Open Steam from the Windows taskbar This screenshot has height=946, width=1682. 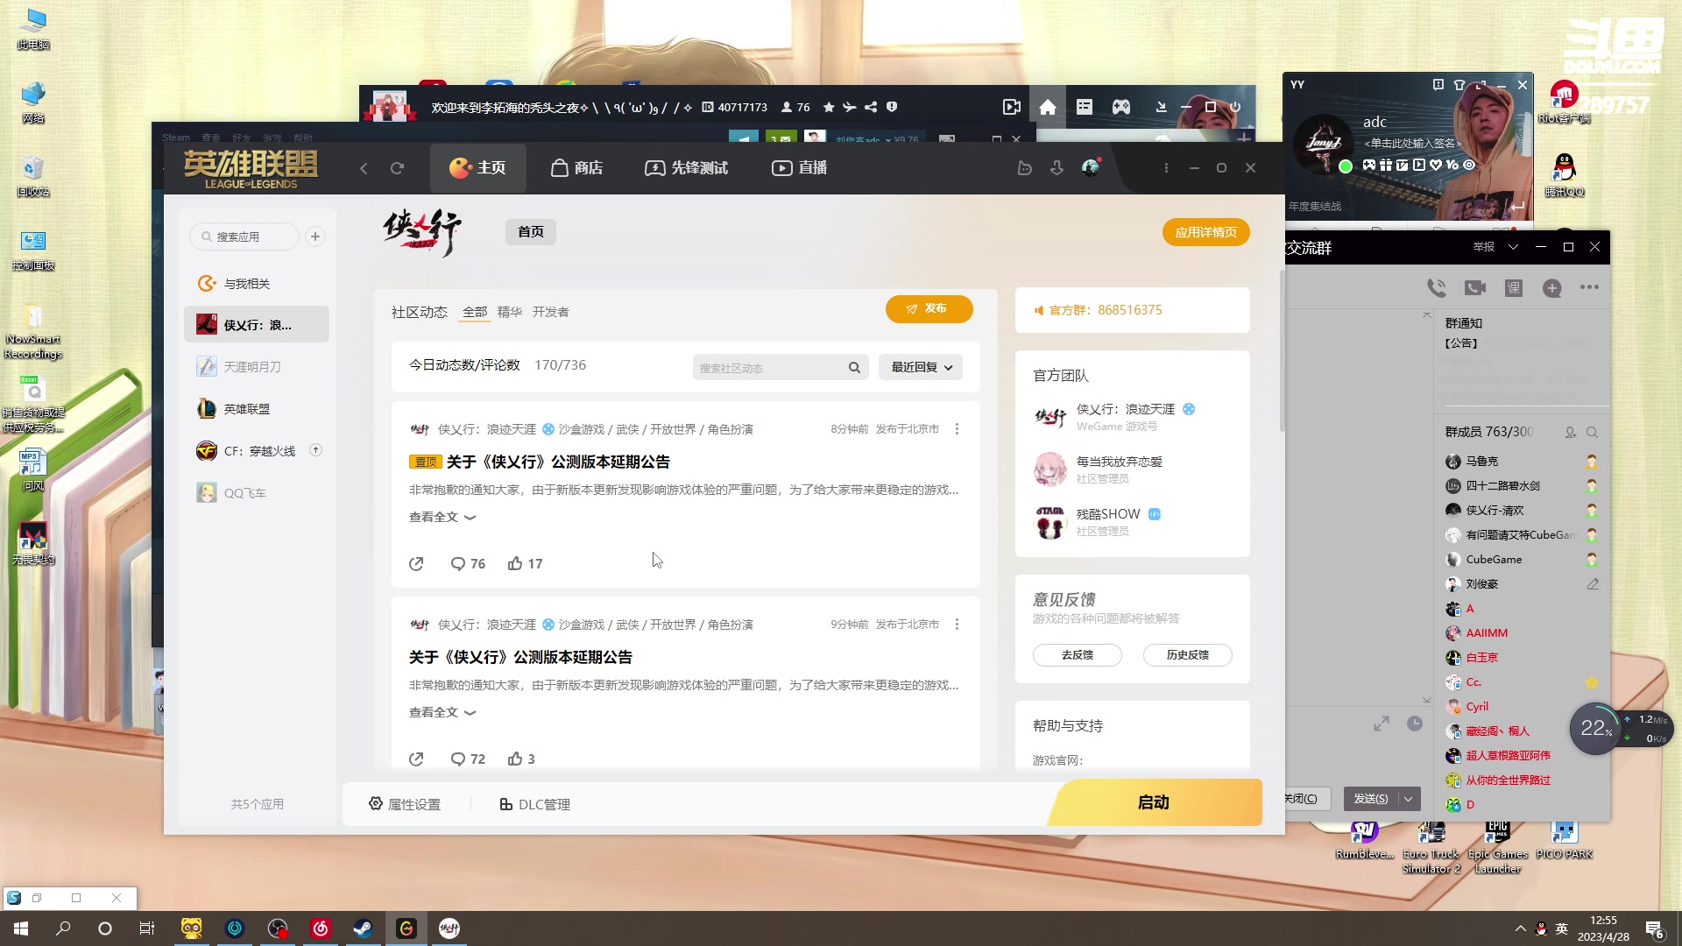[363, 928]
